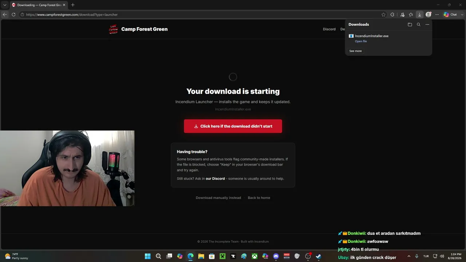This screenshot has height=262, width=466.
Task: Click the streamer webcam overlay
Action: [67, 168]
